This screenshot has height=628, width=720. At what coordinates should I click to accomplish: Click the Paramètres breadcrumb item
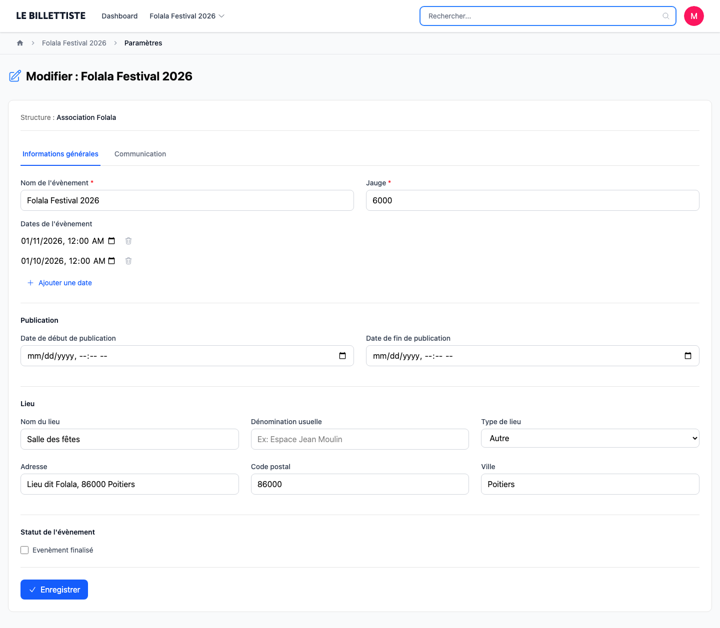click(x=143, y=43)
